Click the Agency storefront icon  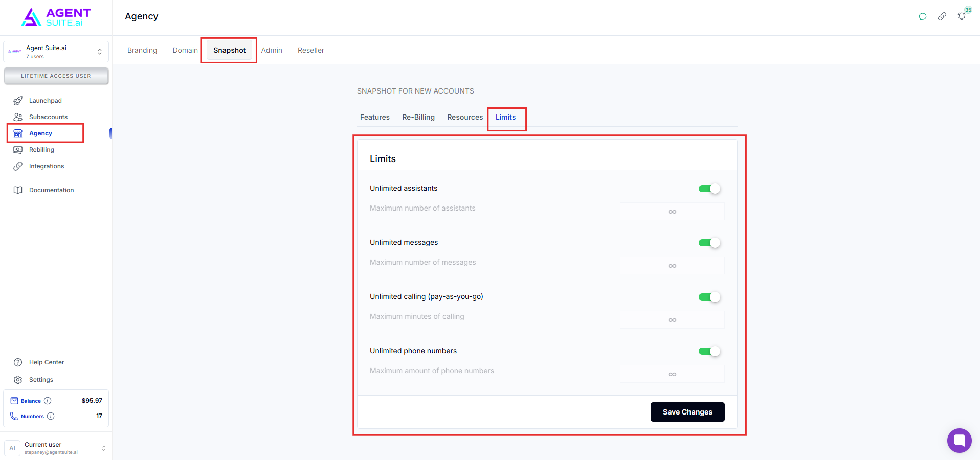[x=18, y=133]
